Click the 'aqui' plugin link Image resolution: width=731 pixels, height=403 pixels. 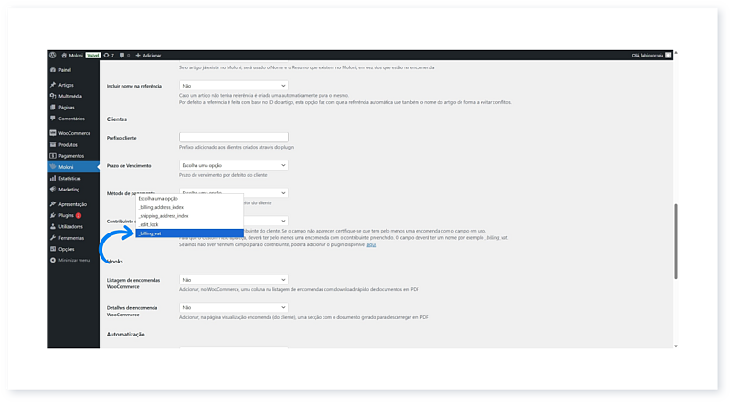[x=371, y=245]
